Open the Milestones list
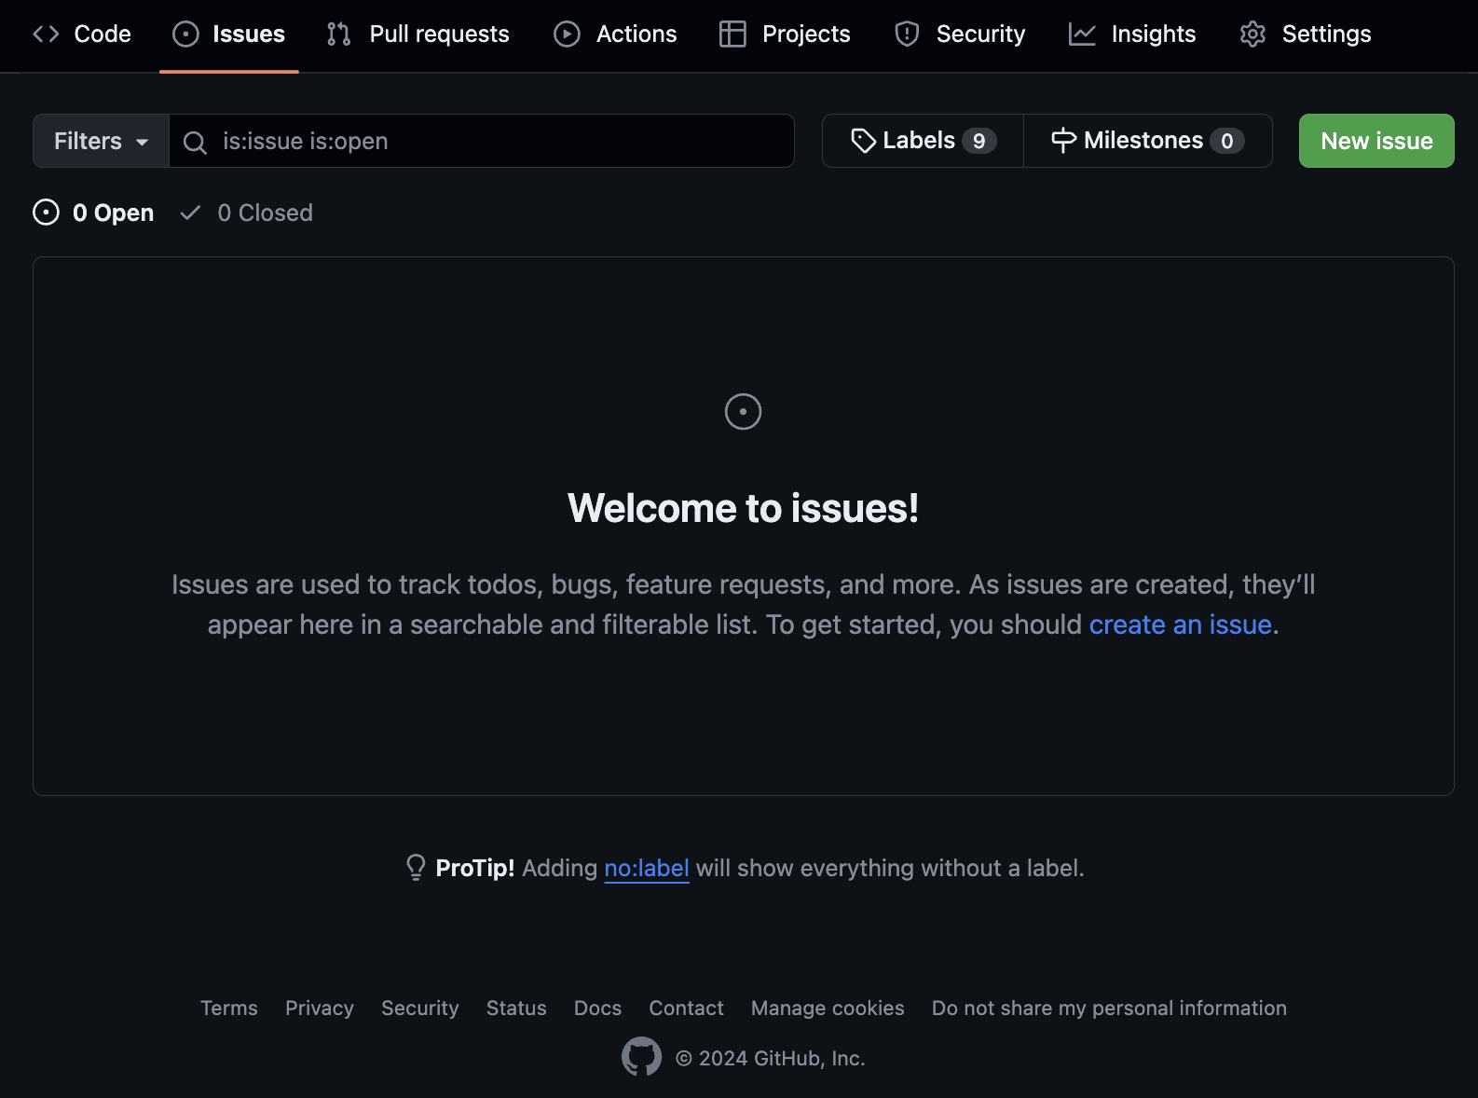 click(1148, 141)
